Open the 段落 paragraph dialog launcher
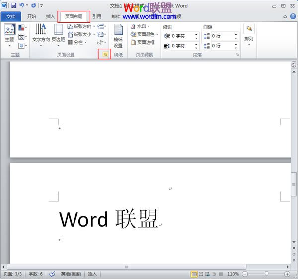This screenshot has width=298, height=279. coord(237,55)
